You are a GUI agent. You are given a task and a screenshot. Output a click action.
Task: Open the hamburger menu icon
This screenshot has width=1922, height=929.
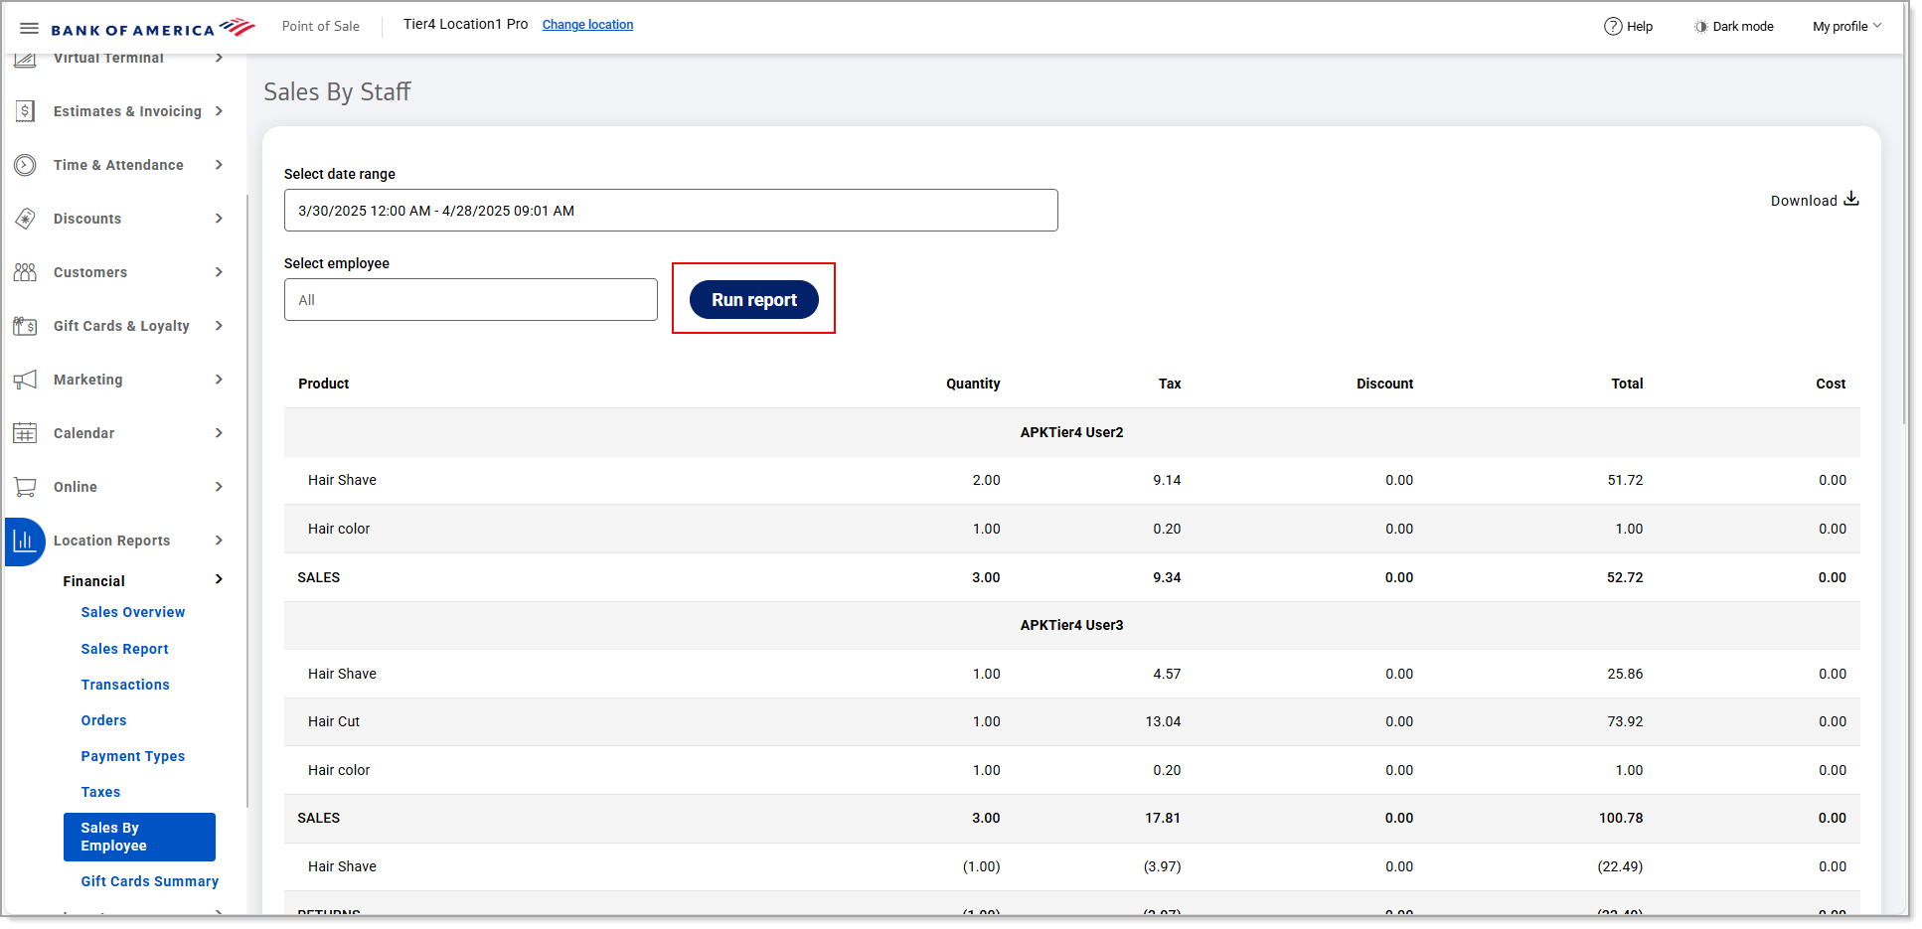(x=29, y=28)
